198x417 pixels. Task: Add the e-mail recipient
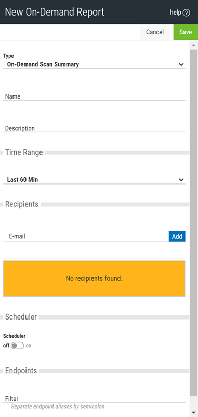click(177, 237)
